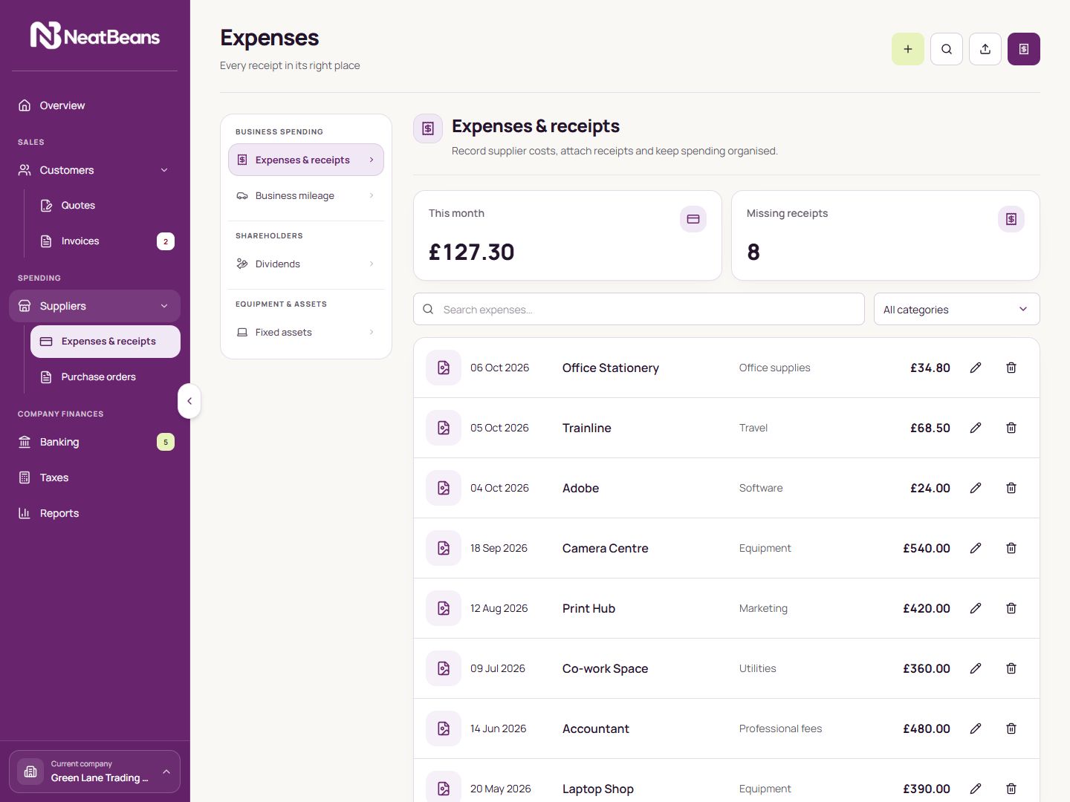Screen dimensions: 1070x802
Task: Delete the Adobe expense
Action: [1011, 488]
